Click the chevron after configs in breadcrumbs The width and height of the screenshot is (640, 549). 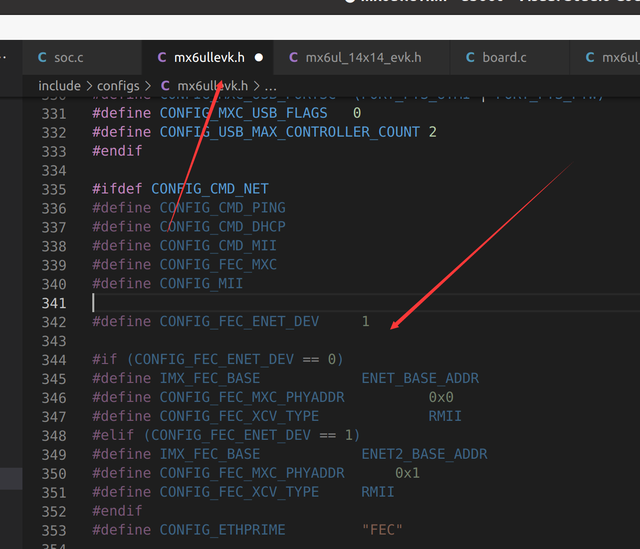click(x=148, y=86)
